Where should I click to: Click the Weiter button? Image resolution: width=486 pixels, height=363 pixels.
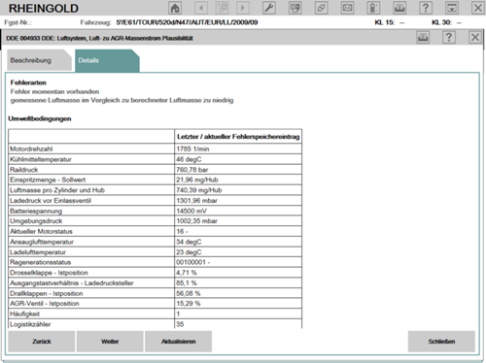(110, 342)
